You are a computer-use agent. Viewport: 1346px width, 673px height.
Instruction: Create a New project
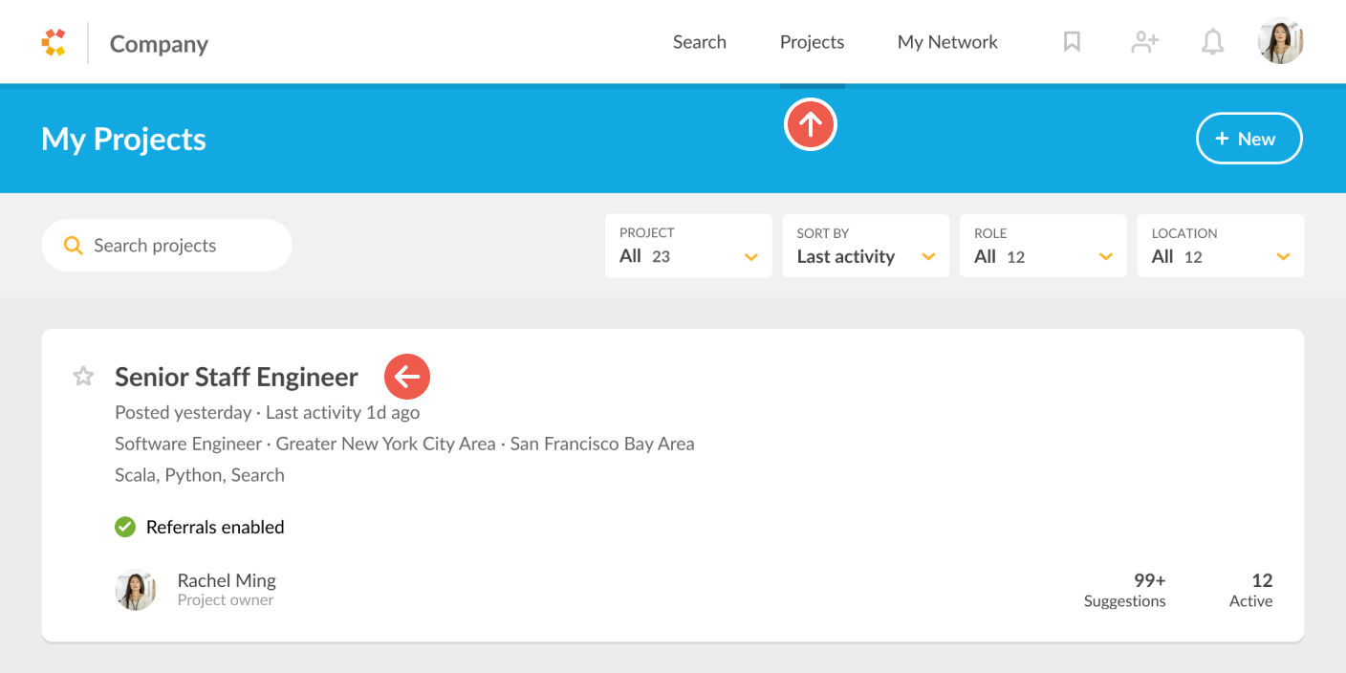point(1249,139)
